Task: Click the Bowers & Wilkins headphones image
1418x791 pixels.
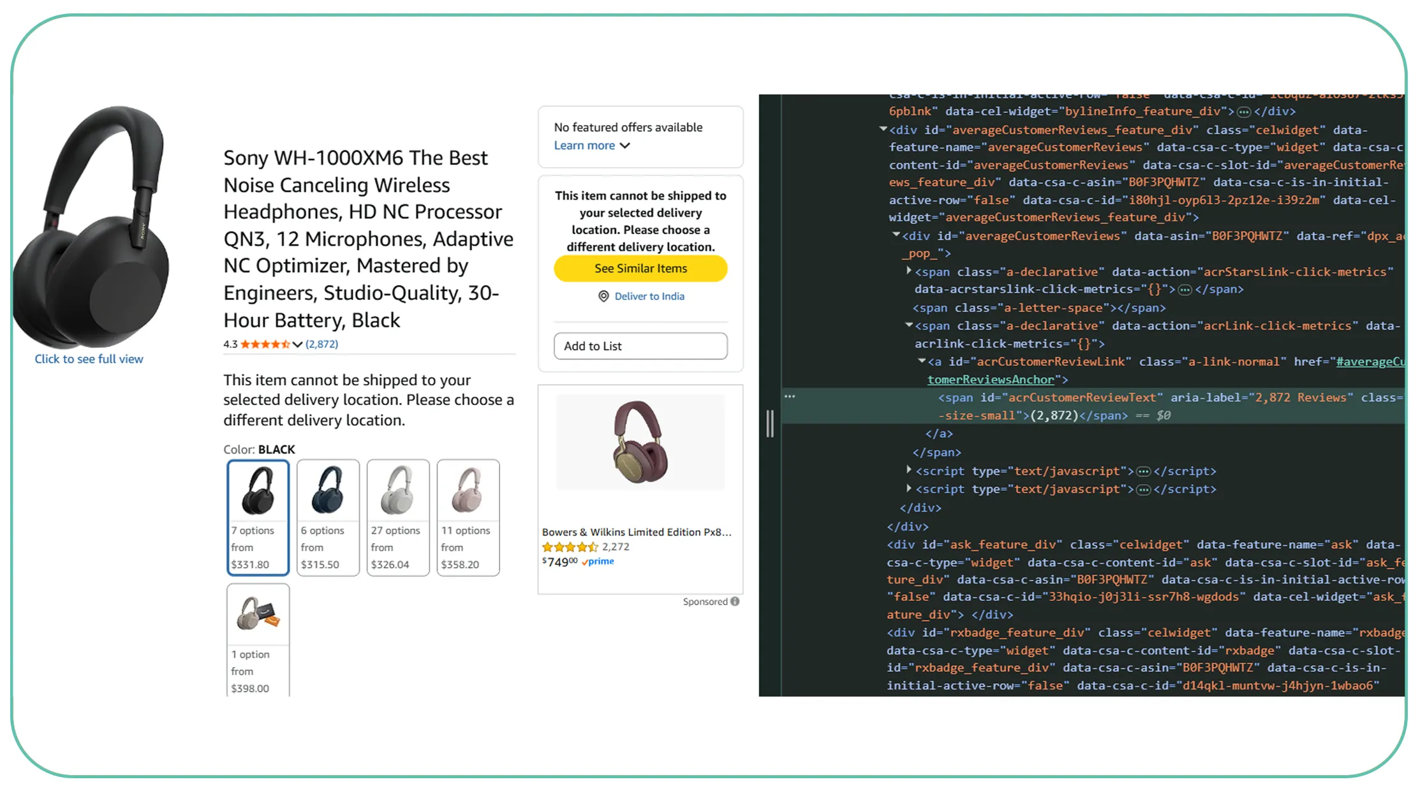Action: click(x=640, y=441)
